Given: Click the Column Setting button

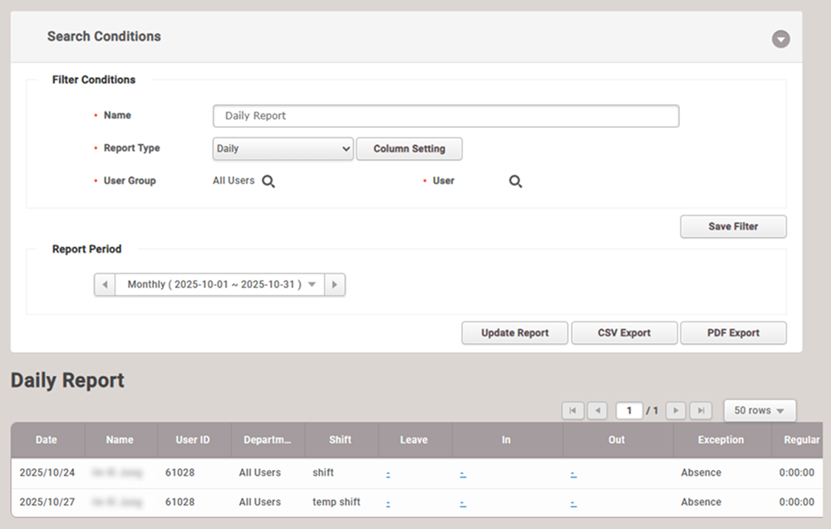Looking at the screenshot, I should [409, 149].
